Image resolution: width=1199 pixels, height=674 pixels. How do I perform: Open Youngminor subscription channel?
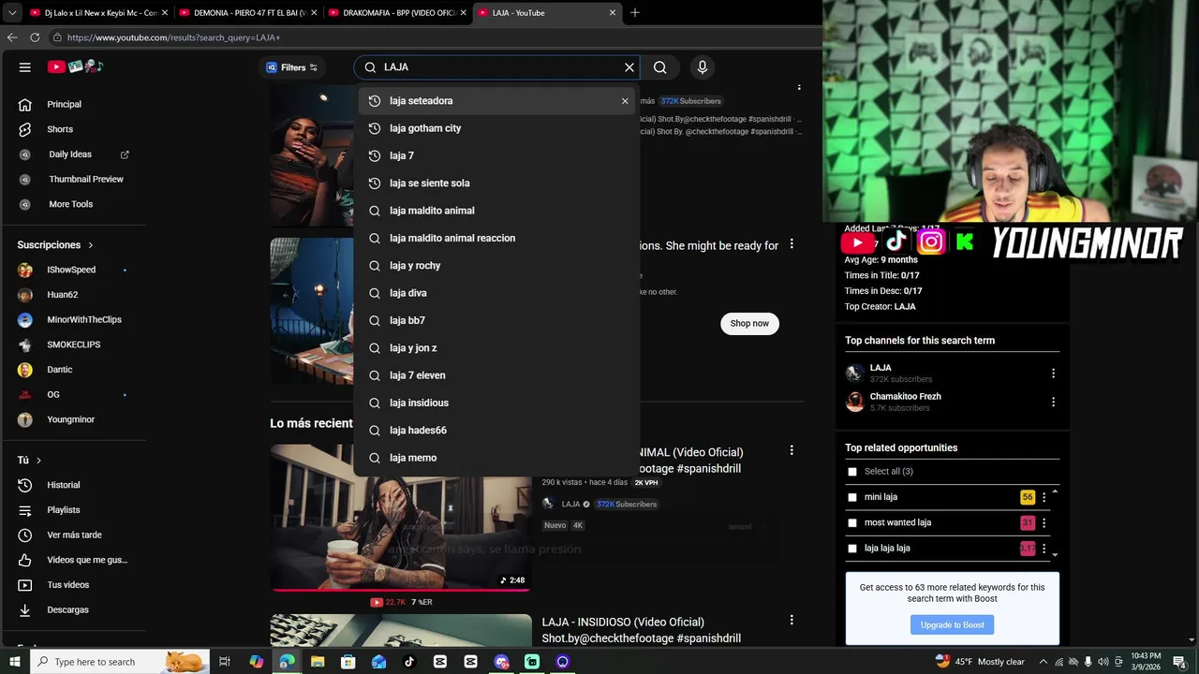coord(70,419)
